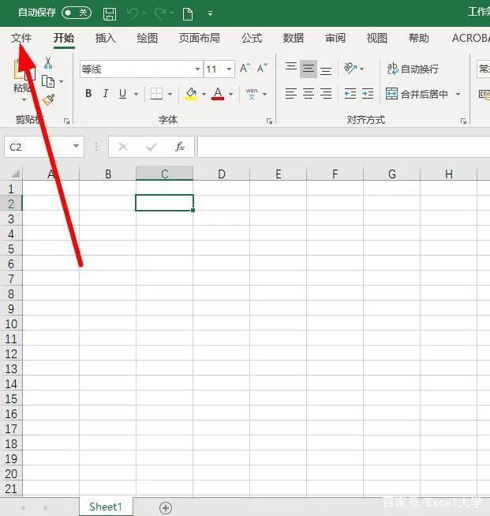
Task: Open the 文件 (File) menu tab
Action: pos(21,38)
